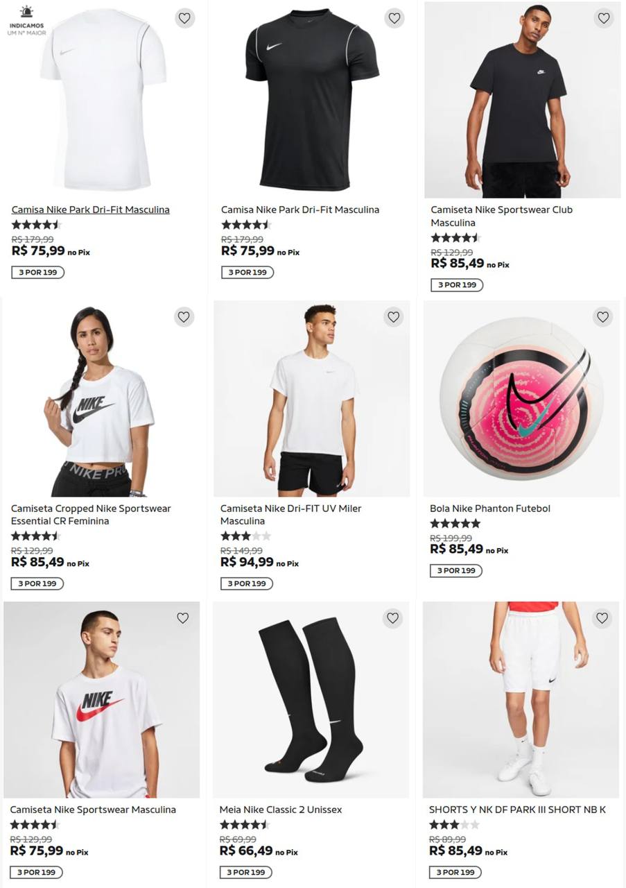Click 3 POR 199 badge under Meia Nike

[246, 872]
